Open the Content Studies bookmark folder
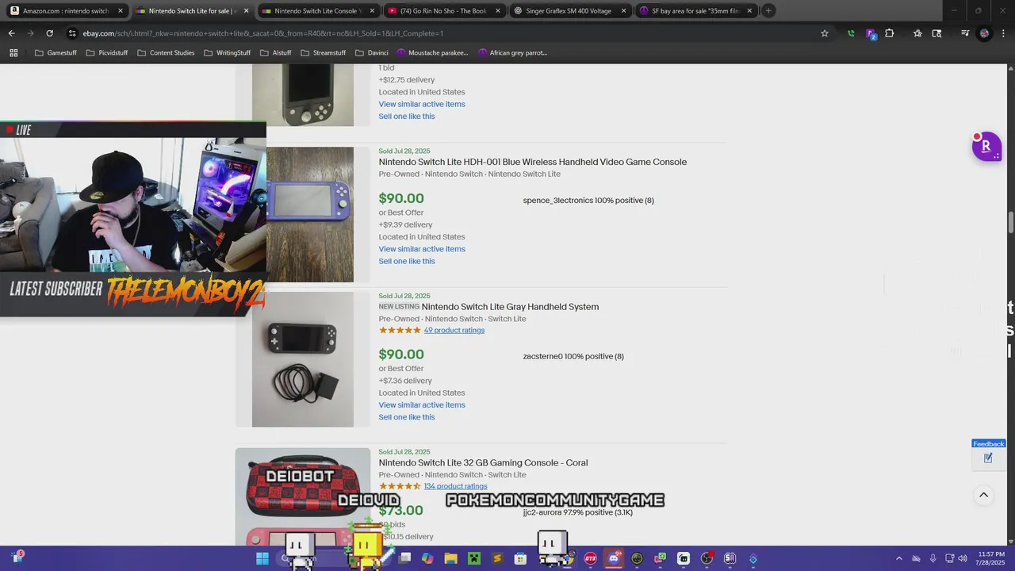 (166, 53)
